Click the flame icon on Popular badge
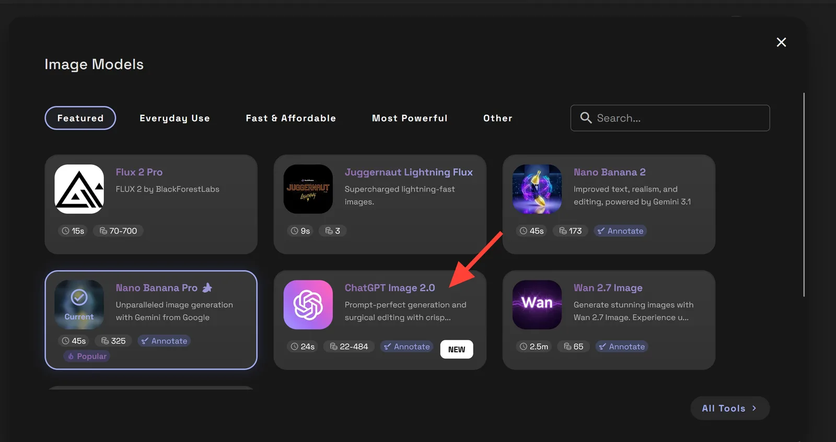This screenshot has height=442, width=836. (71, 356)
